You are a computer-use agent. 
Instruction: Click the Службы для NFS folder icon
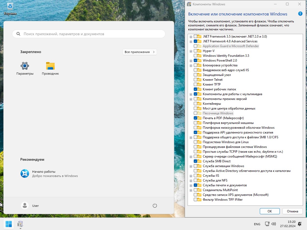199,180
